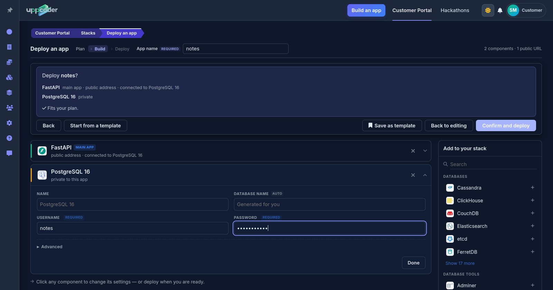Go to Stacks breadcrumb
The width and height of the screenshot is (553, 290).
[x=88, y=33]
